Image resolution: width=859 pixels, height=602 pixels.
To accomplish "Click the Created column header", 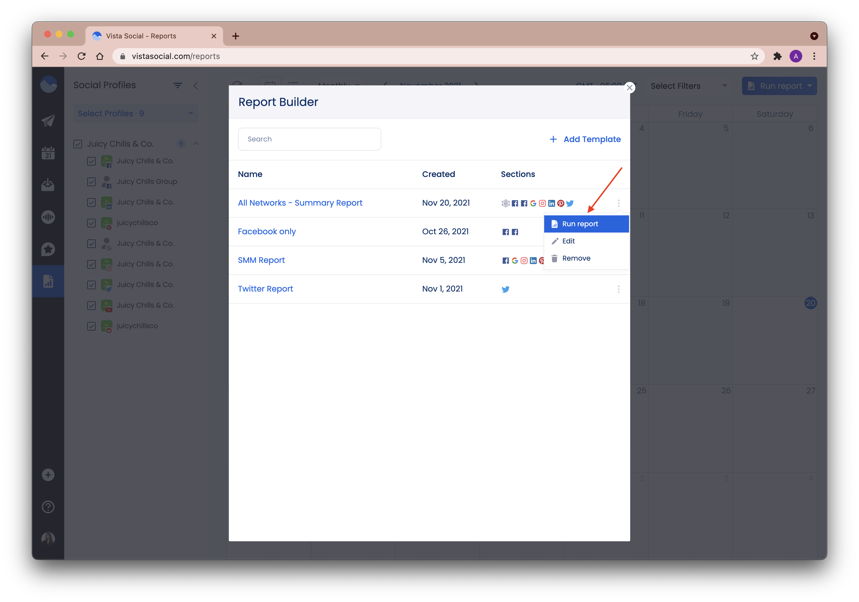I will click(438, 174).
